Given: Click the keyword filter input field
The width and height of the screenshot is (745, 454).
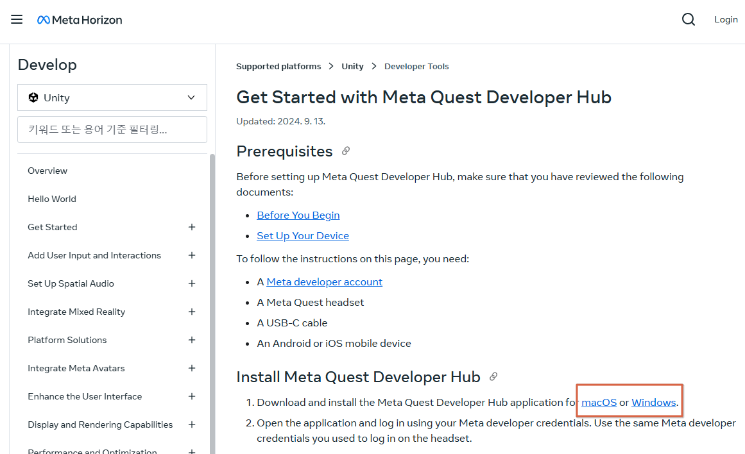Looking at the screenshot, I should 112,129.
